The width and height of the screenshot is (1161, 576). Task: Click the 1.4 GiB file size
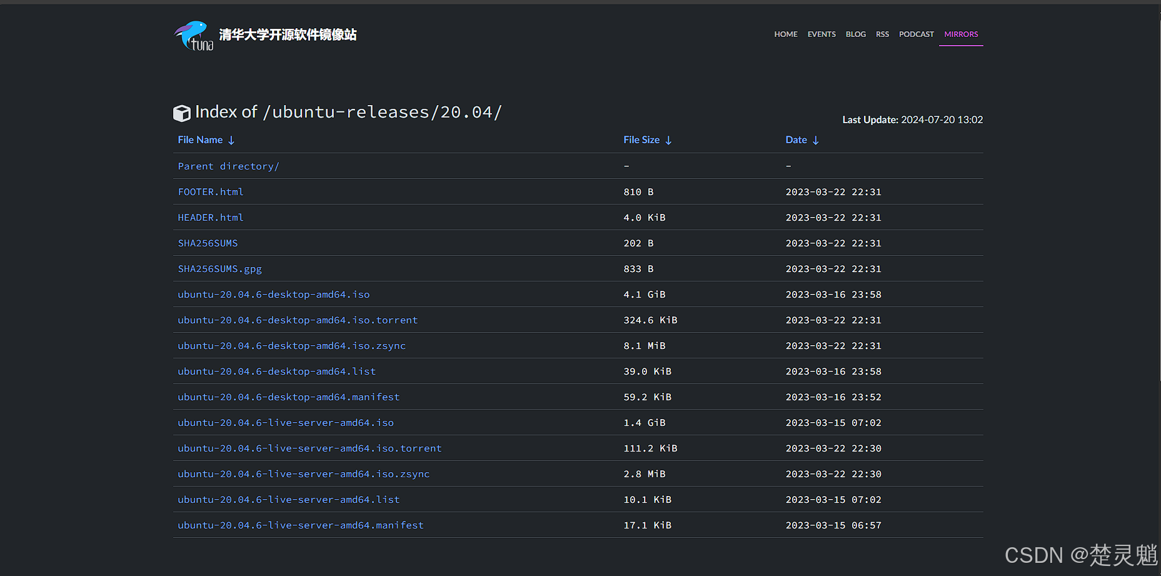click(645, 423)
